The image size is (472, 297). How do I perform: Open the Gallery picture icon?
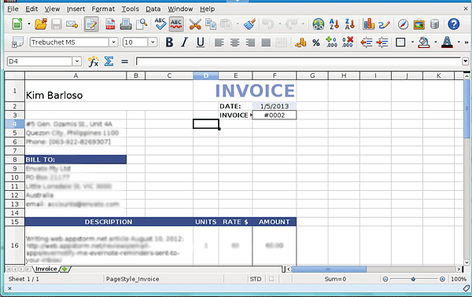(x=419, y=24)
